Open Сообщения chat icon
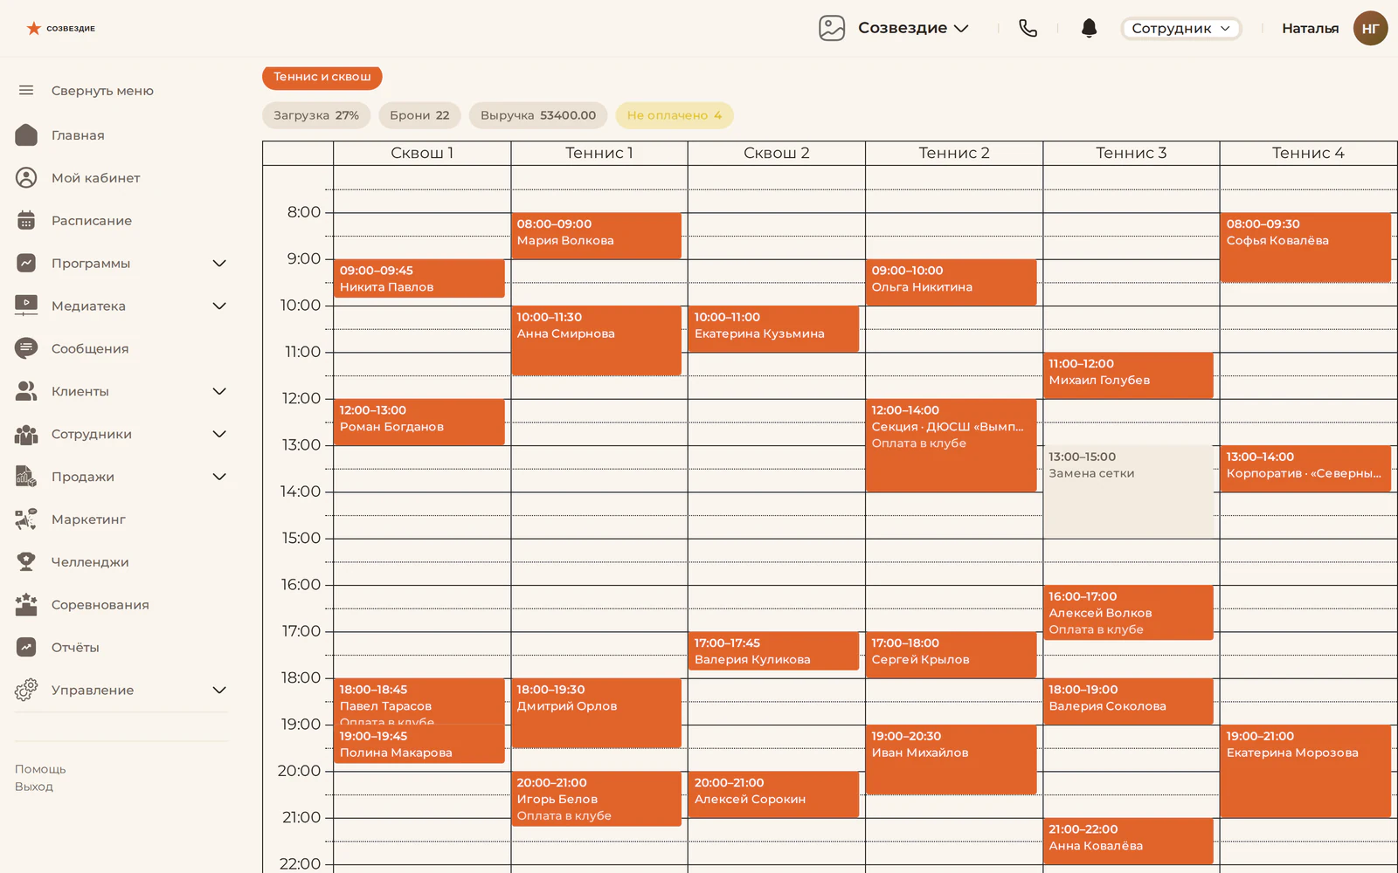1398x873 pixels. [x=26, y=348]
